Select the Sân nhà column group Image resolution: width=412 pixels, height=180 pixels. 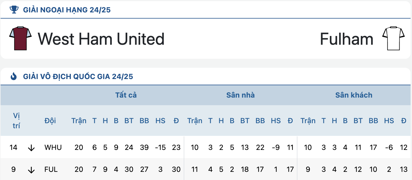pos(240,95)
